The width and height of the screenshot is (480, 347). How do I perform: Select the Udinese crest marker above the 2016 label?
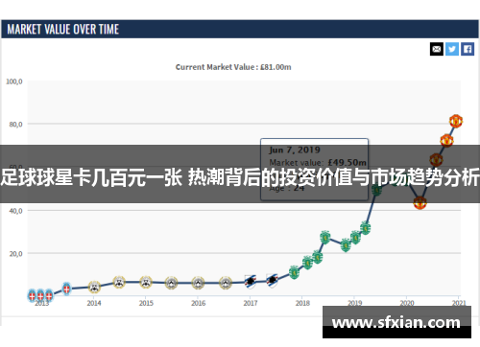pyautogui.click(x=198, y=283)
